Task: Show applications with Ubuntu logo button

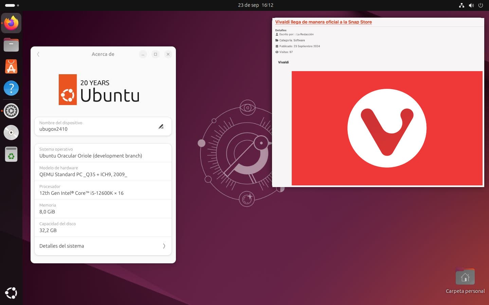Action: click(11, 293)
